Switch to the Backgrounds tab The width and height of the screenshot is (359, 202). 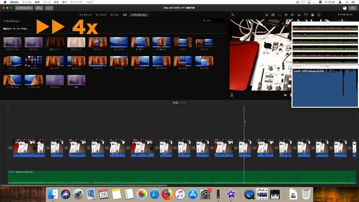pyautogui.click(x=125, y=15)
